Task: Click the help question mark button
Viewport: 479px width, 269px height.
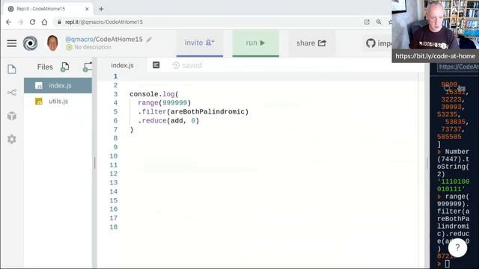Action: pos(457,247)
